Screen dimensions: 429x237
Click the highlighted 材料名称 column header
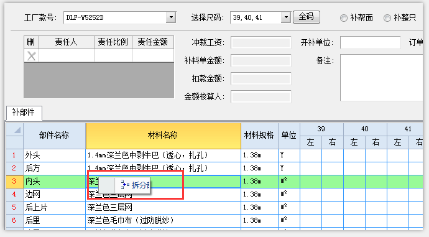pos(163,136)
